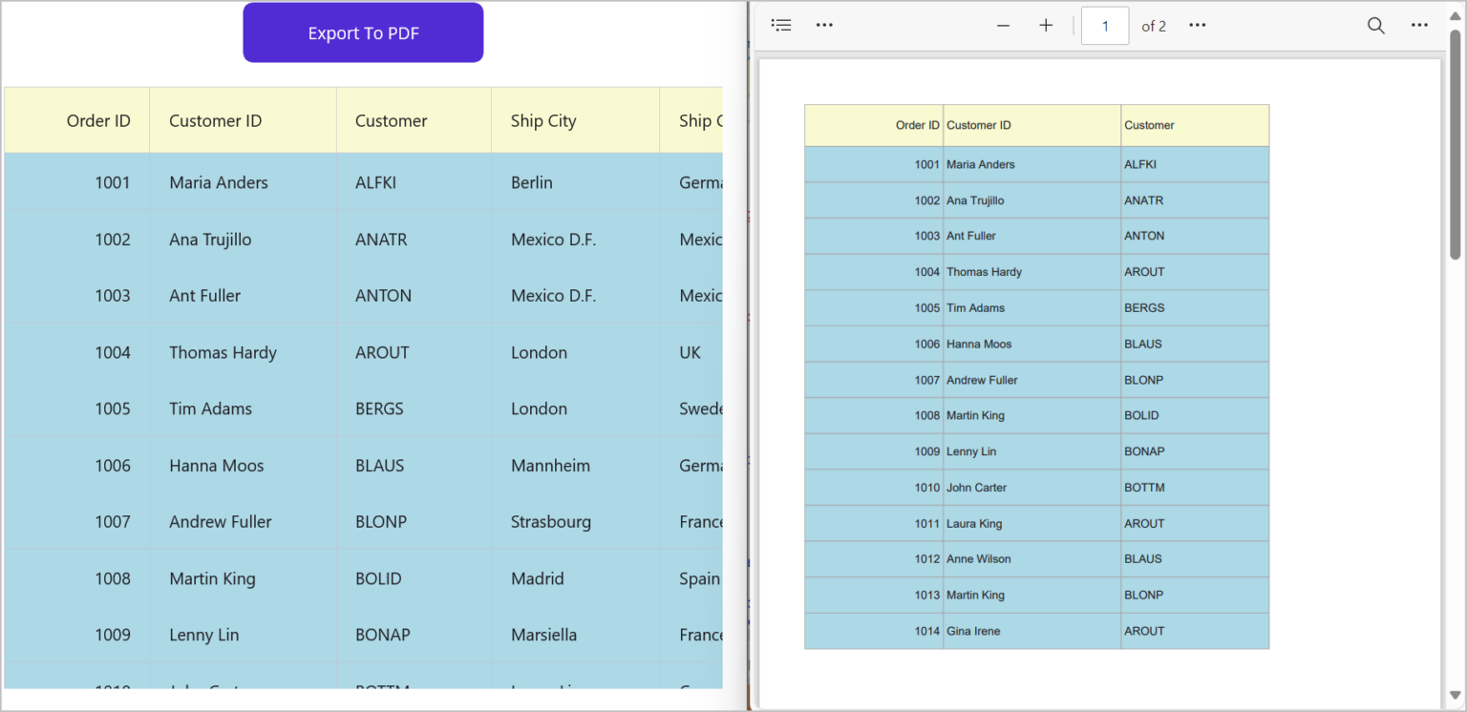
Task: Zoom in on the PDF page
Action: (1046, 25)
